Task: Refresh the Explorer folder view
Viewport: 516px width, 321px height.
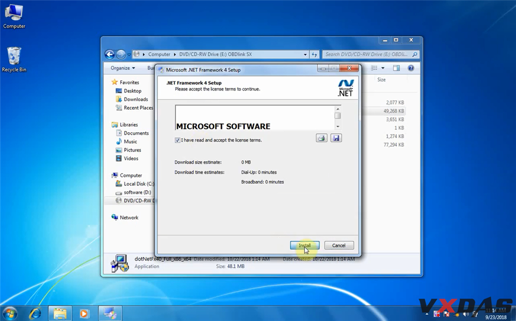Action: point(314,55)
